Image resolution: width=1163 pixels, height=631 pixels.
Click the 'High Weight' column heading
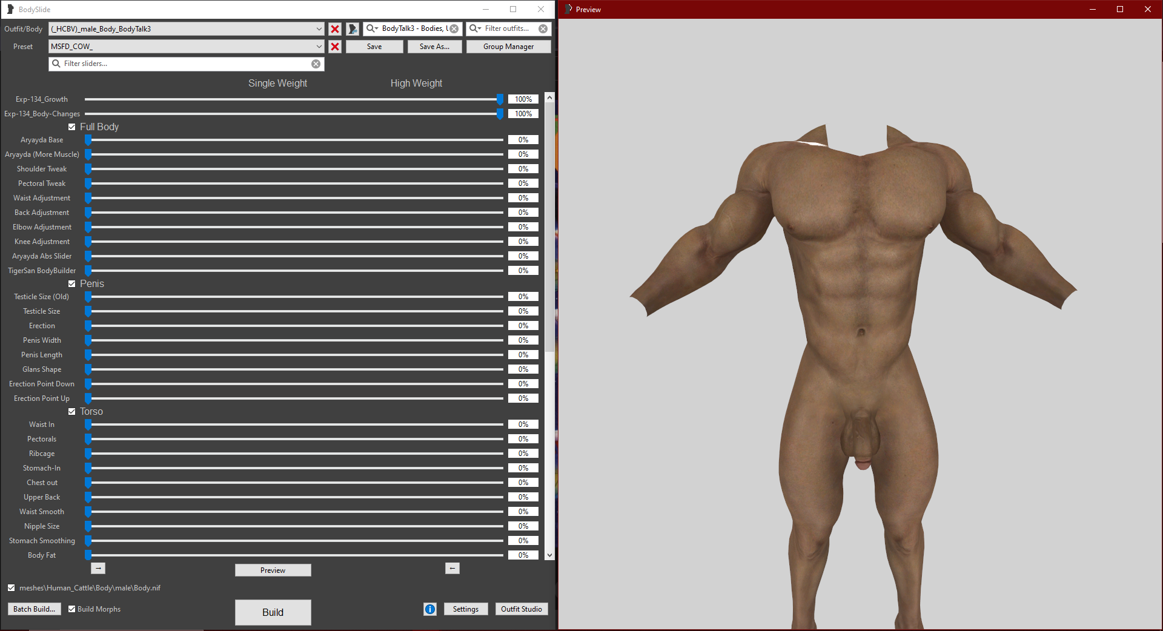pyautogui.click(x=416, y=84)
